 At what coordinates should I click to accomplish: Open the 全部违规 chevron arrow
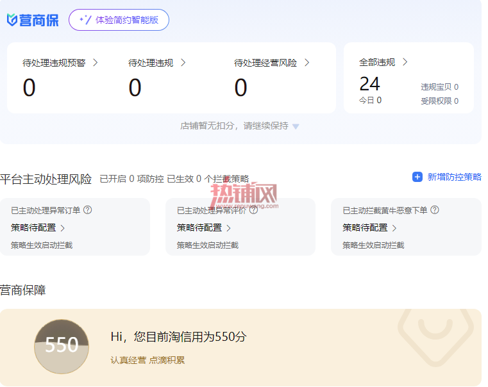(x=405, y=62)
